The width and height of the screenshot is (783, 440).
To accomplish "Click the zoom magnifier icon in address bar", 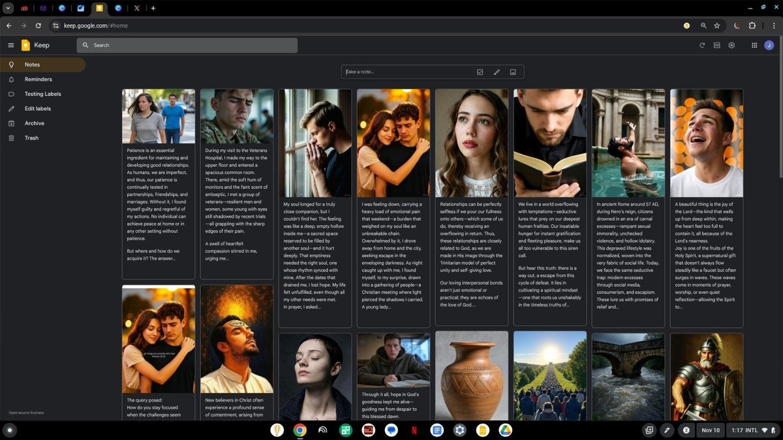I will tap(703, 25).
